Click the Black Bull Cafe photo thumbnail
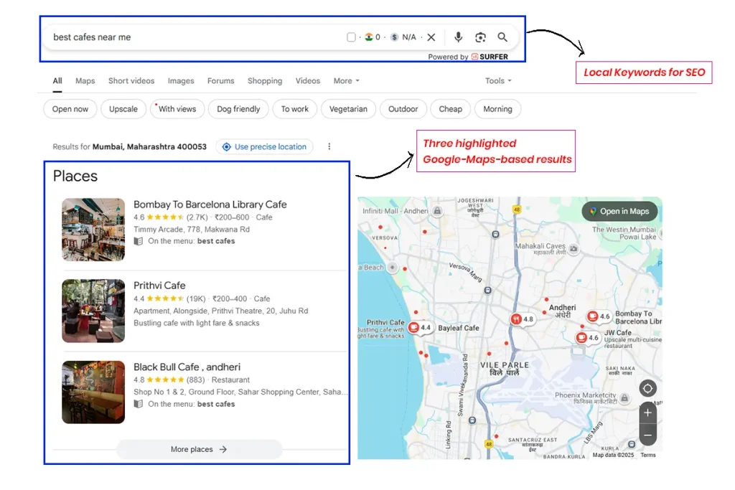Image resolution: width=735 pixels, height=490 pixels. [x=93, y=392]
